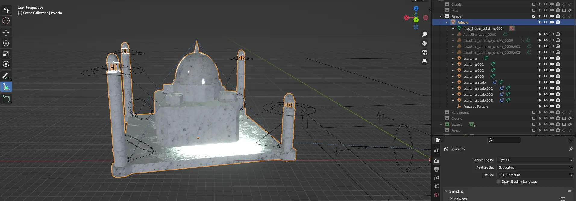Activate the Rotate tool
The width and height of the screenshot is (576, 201).
(6, 43)
